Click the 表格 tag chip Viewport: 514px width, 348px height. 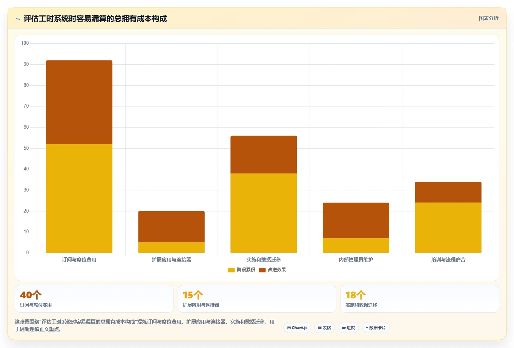click(324, 328)
